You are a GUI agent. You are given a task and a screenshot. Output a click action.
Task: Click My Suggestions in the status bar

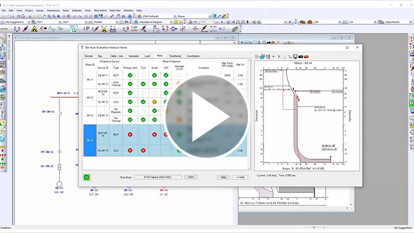(x=403, y=228)
